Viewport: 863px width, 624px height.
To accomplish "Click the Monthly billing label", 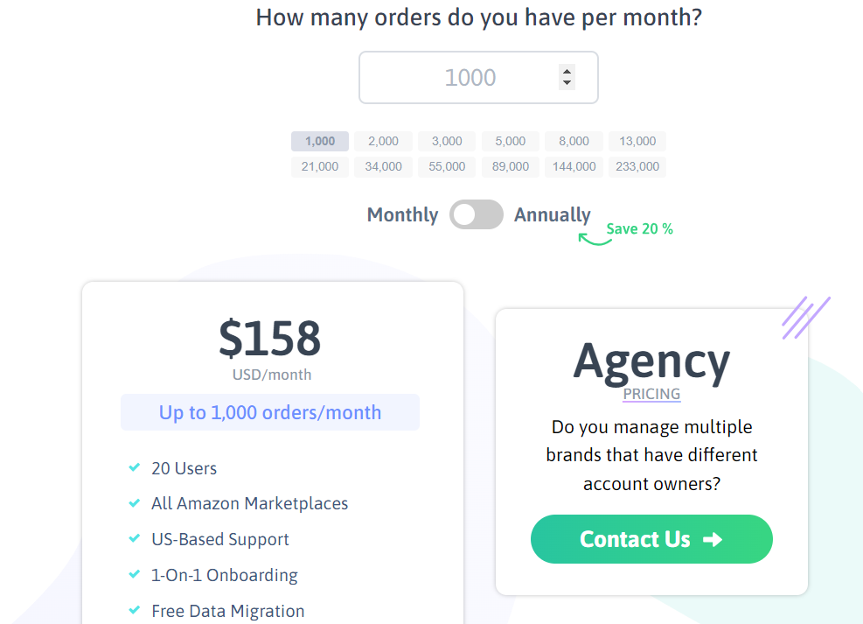I will (x=402, y=214).
